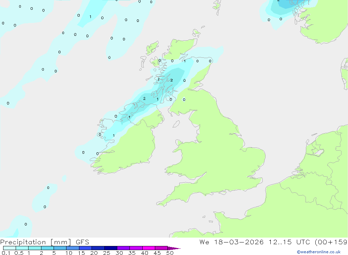Click the '20' legend scale label
The width and height of the screenshot is (348, 255).
94,253
